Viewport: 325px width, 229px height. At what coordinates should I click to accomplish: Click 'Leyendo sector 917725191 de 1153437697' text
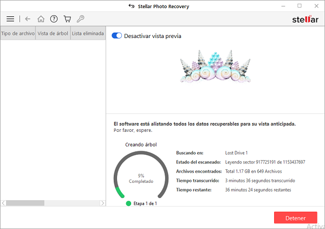[x=265, y=162]
